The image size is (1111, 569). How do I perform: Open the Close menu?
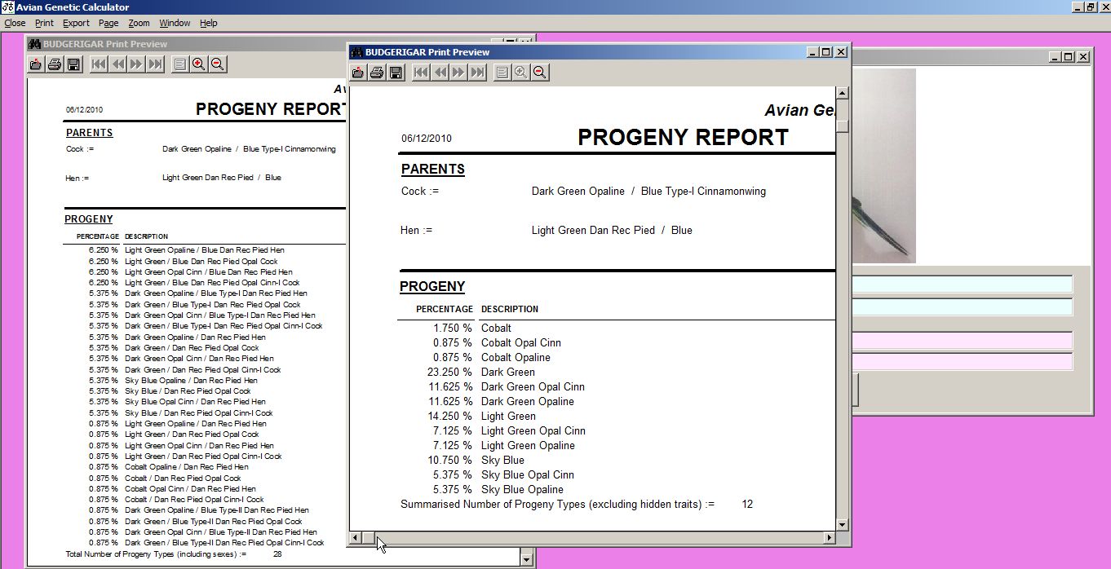click(15, 23)
